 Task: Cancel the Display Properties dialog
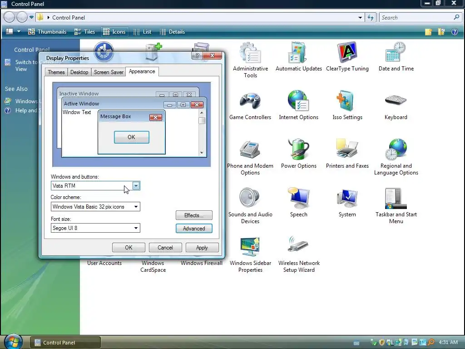tap(165, 248)
